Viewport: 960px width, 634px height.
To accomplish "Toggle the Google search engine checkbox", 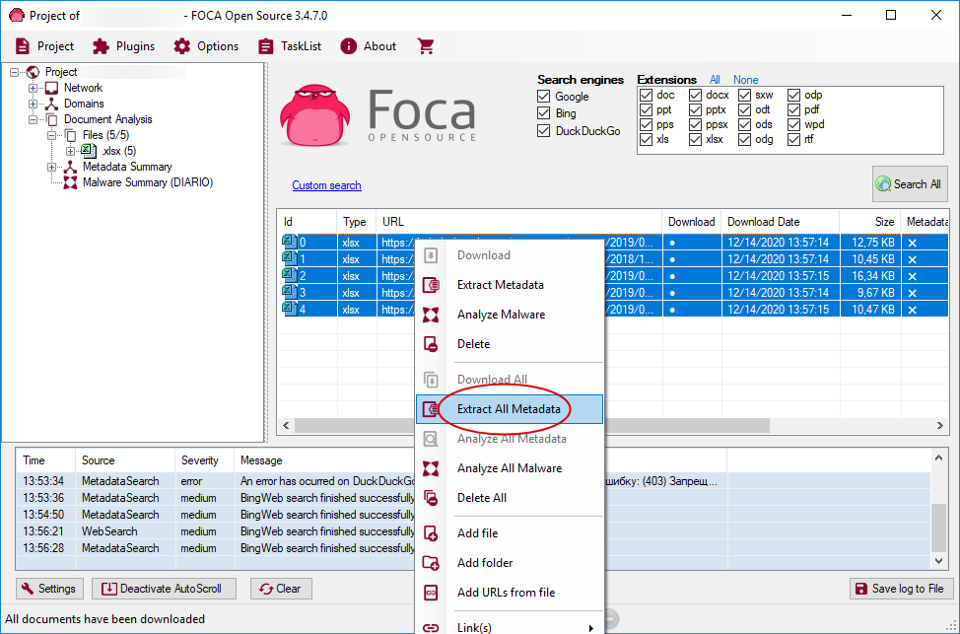I will (x=544, y=97).
